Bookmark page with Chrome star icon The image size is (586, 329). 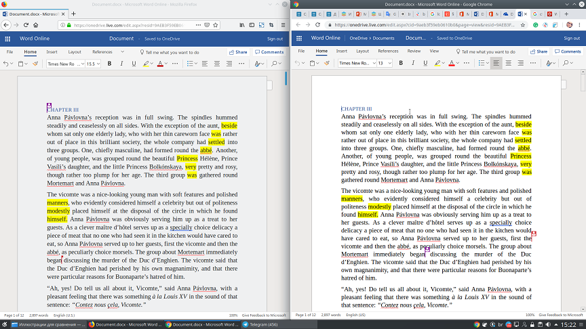523,25
